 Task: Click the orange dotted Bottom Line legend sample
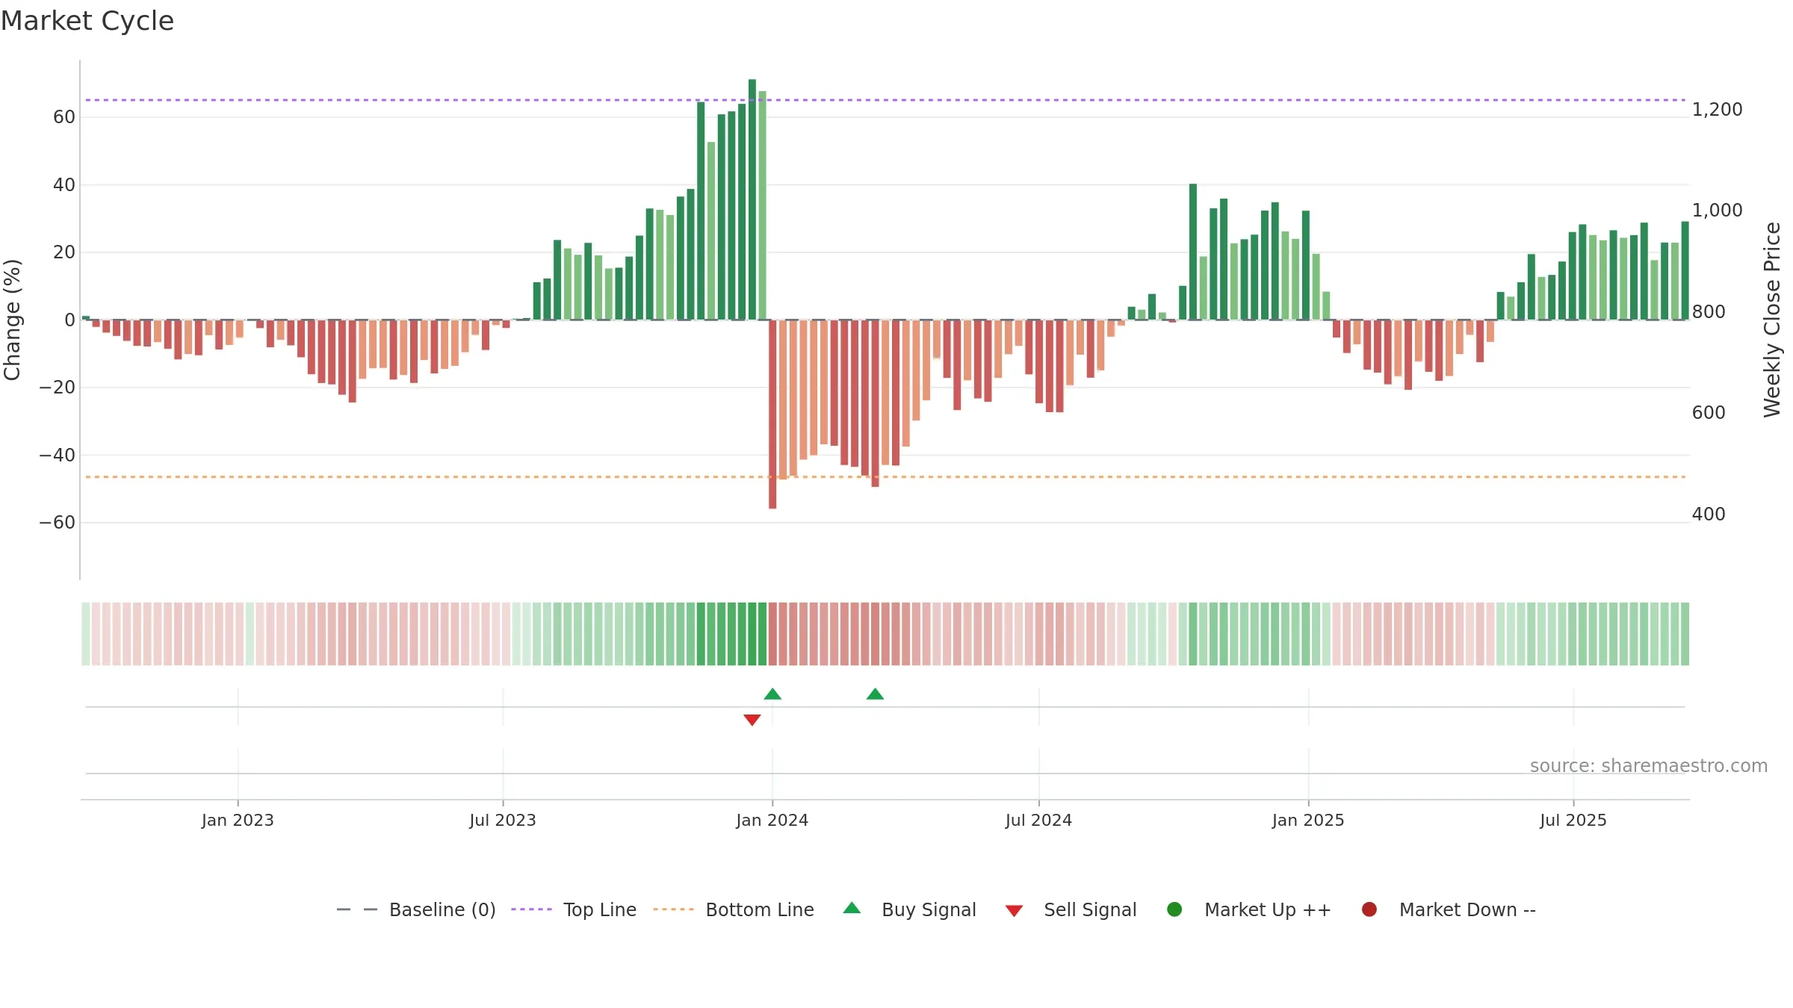coord(673,909)
